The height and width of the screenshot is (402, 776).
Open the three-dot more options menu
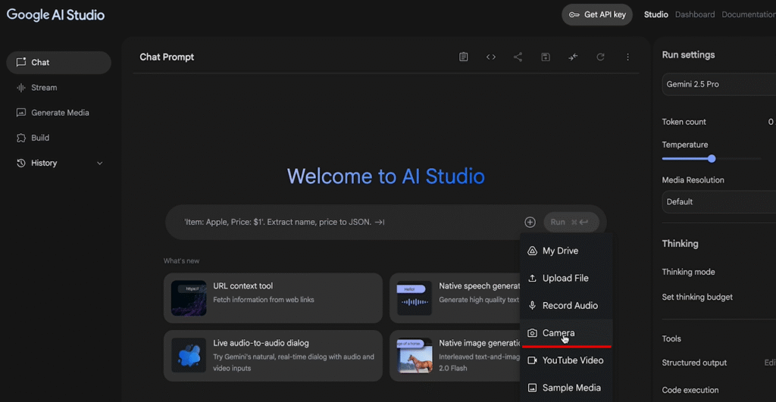[x=627, y=57]
